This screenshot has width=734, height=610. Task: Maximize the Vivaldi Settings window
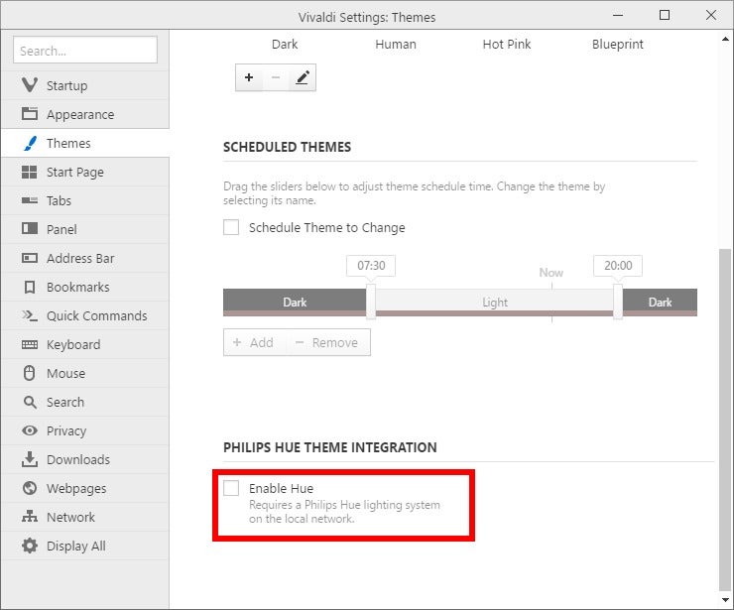pyautogui.click(x=665, y=15)
